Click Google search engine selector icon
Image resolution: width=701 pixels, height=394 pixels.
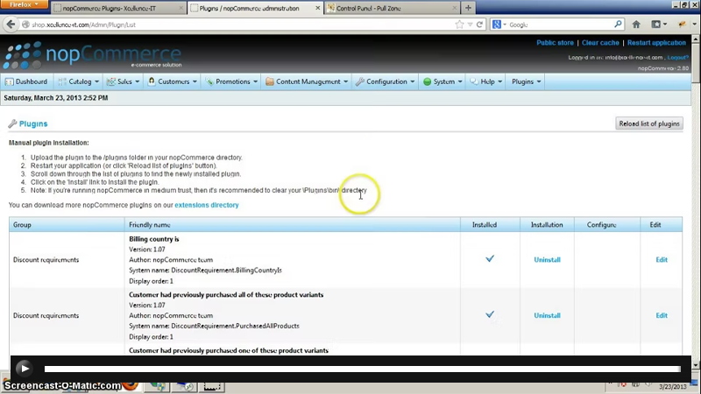(x=497, y=25)
